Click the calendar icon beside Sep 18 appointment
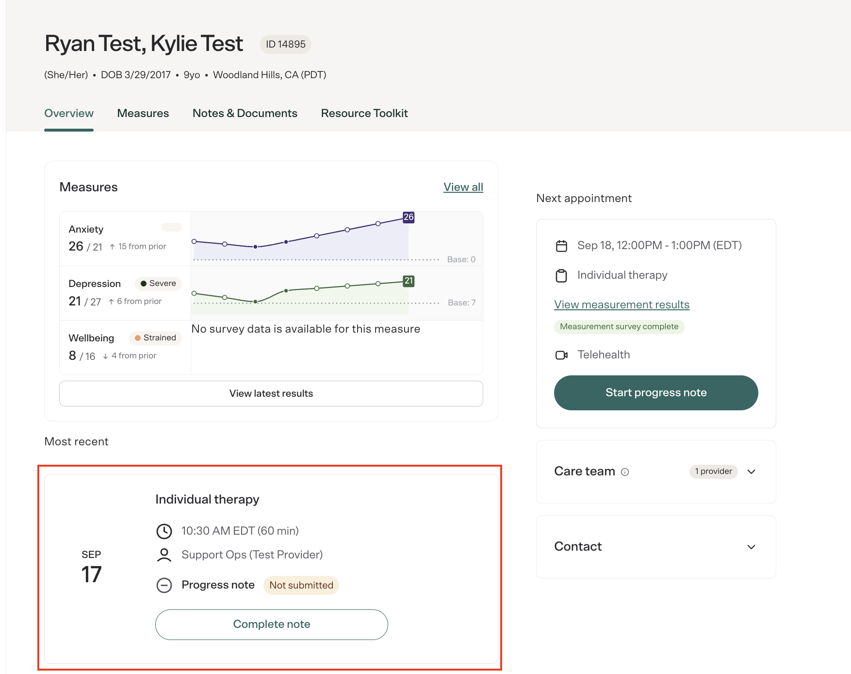851x674 pixels. [x=561, y=246]
